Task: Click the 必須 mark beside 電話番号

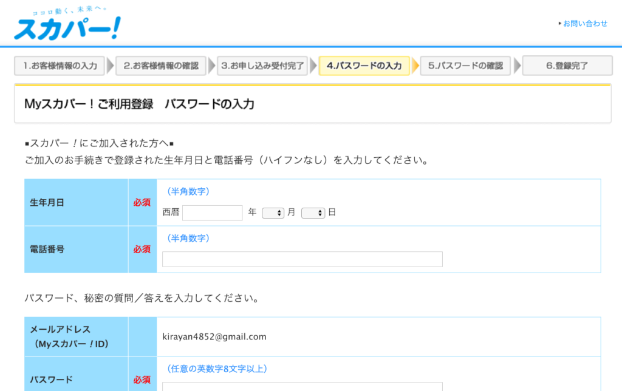Action: tap(142, 250)
